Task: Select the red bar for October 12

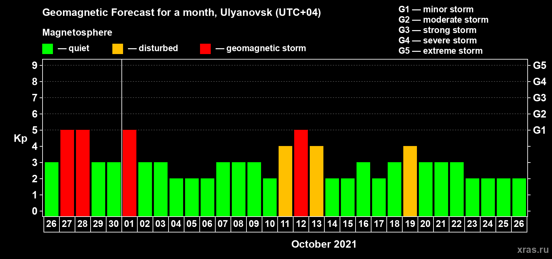Action: (301, 173)
